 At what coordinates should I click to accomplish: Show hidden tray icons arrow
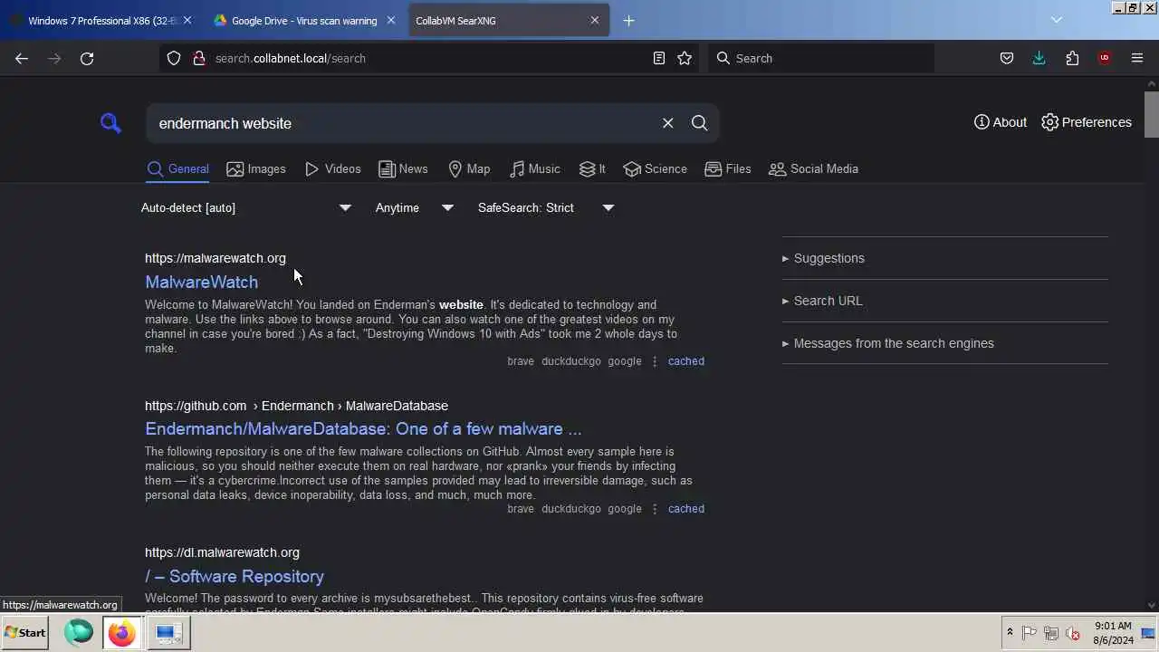(1009, 633)
